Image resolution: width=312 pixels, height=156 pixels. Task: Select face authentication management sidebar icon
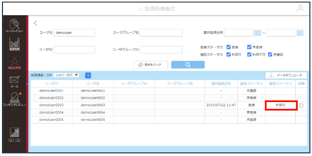[x=14, y=63]
